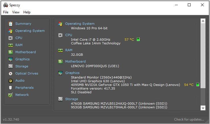Click the scroll up arrow of summary panel
This screenshot has height=124, width=210.
203,21
